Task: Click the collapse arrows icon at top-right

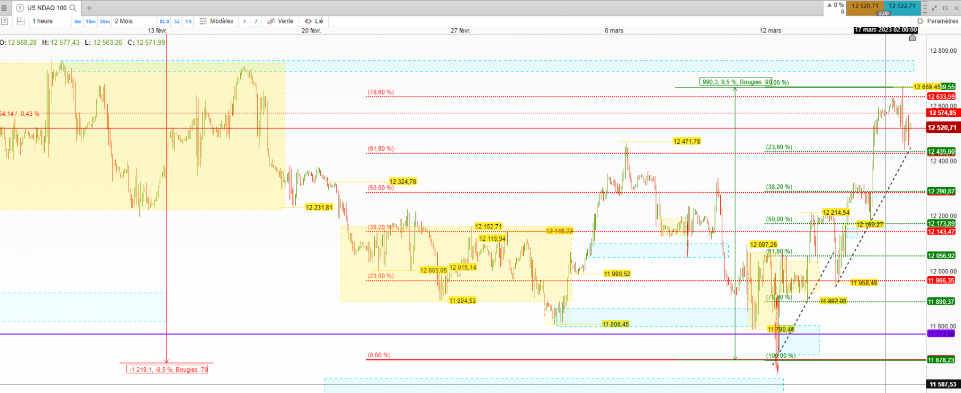Action: (934, 8)
